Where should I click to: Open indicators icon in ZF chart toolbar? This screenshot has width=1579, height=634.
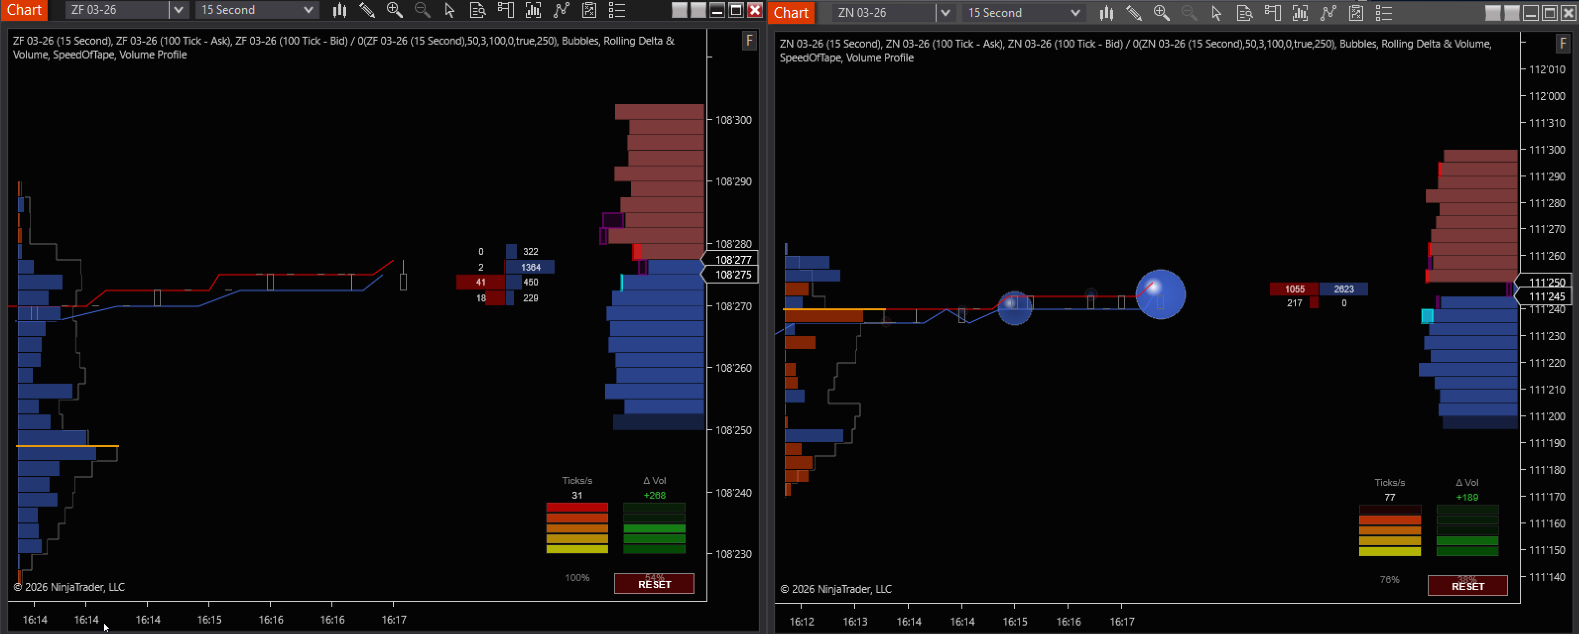click(561, 10)
